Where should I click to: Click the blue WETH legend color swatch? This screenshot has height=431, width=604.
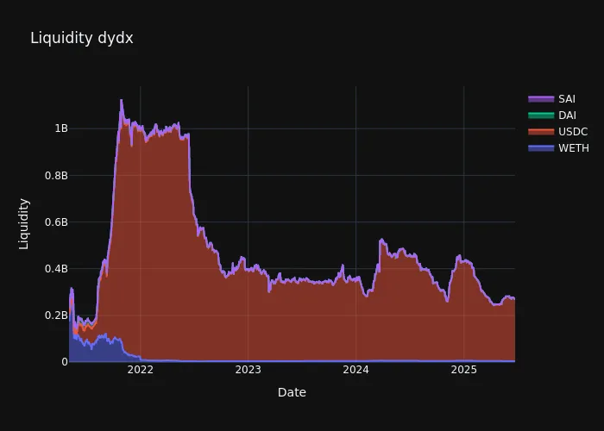pyautogui.click(x=541, y=148)
